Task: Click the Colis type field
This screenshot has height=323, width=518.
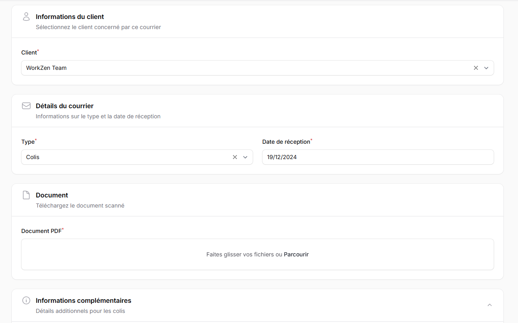Action: [x=121, y=157]
